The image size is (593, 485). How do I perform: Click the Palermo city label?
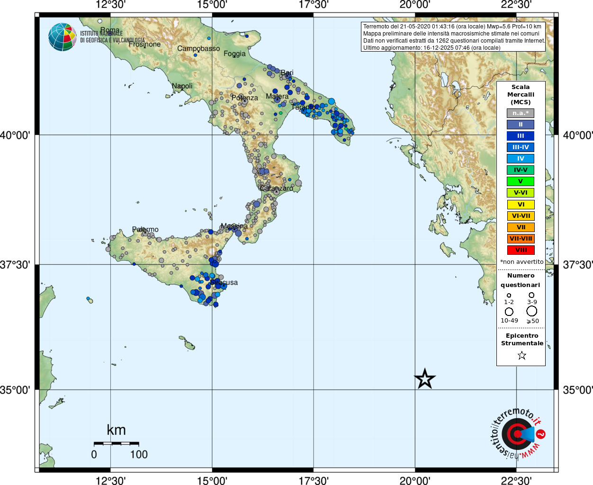[x=145, y=229]
